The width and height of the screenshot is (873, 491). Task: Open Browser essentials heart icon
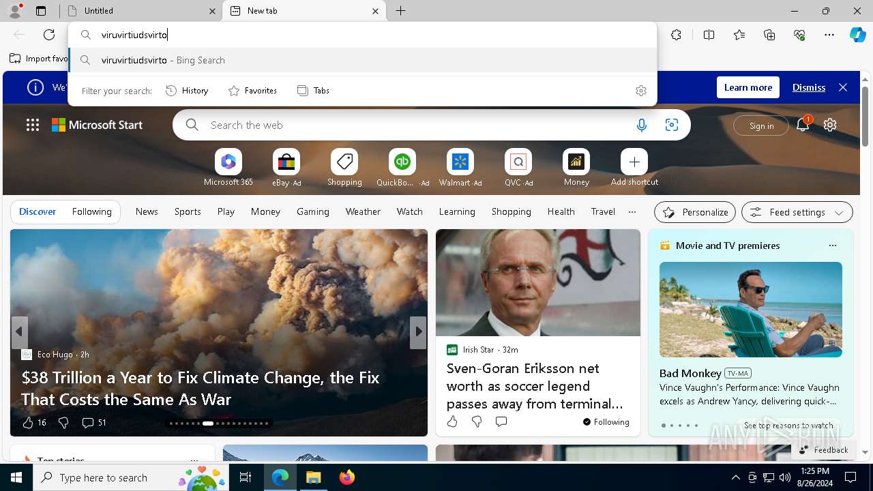pyautogui.click(x=799, y=35)
